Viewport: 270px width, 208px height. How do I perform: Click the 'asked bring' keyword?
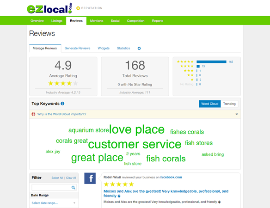tap(213, 154)
